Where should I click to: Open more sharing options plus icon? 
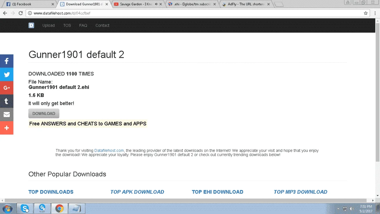point(7,128)
